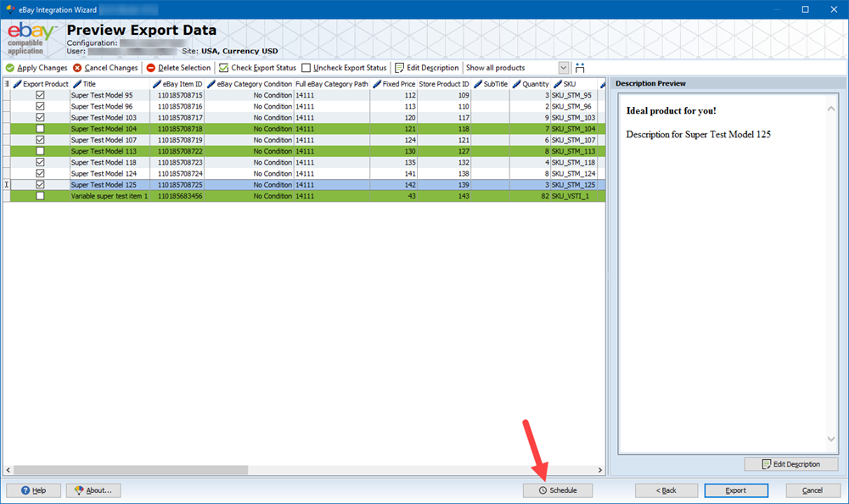Click the Description Preview panel header

(728, 83)
